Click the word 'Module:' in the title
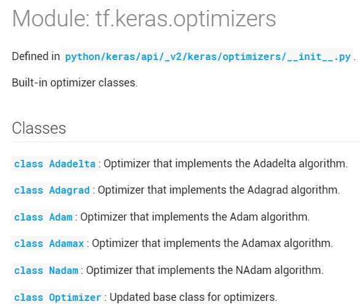Viewport: 360px width, 307px height. [51, 18]
